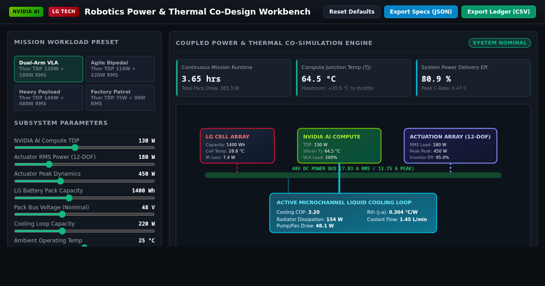Choose the Factory Patrol preset
Screen dimensions: 545x286
click(120, 98)
